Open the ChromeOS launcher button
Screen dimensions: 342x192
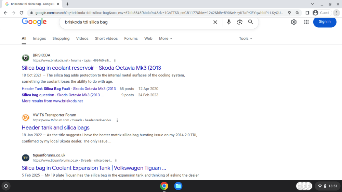(6, 186)
